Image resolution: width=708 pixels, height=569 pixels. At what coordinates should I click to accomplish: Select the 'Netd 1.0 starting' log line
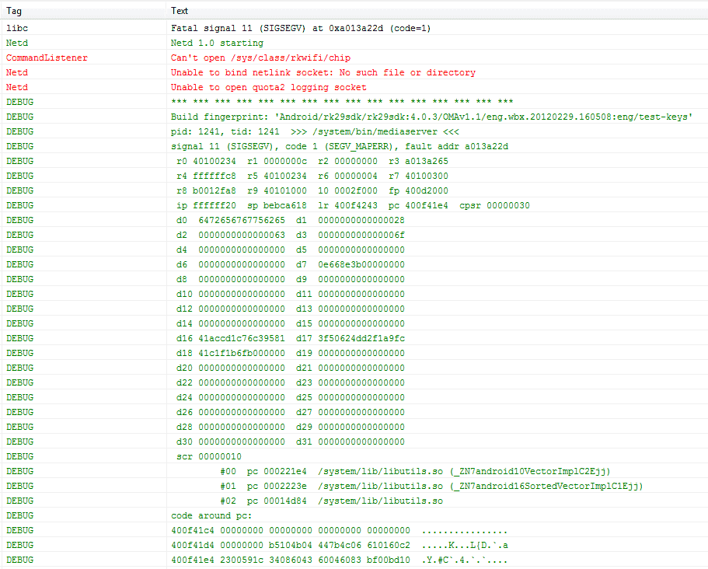[x=354, y=43]
